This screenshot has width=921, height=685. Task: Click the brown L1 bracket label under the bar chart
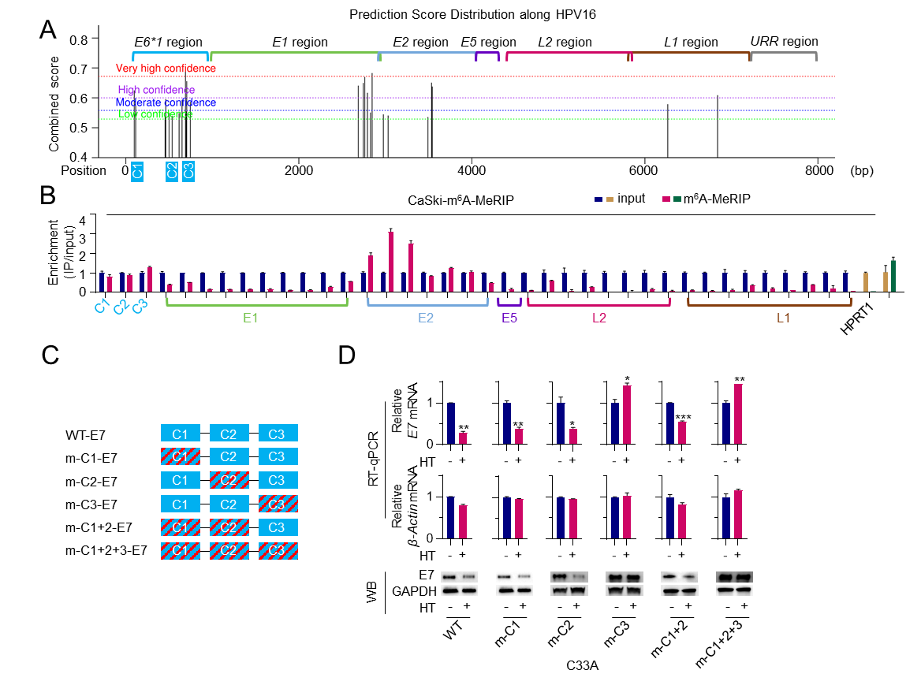coord(783,318)
